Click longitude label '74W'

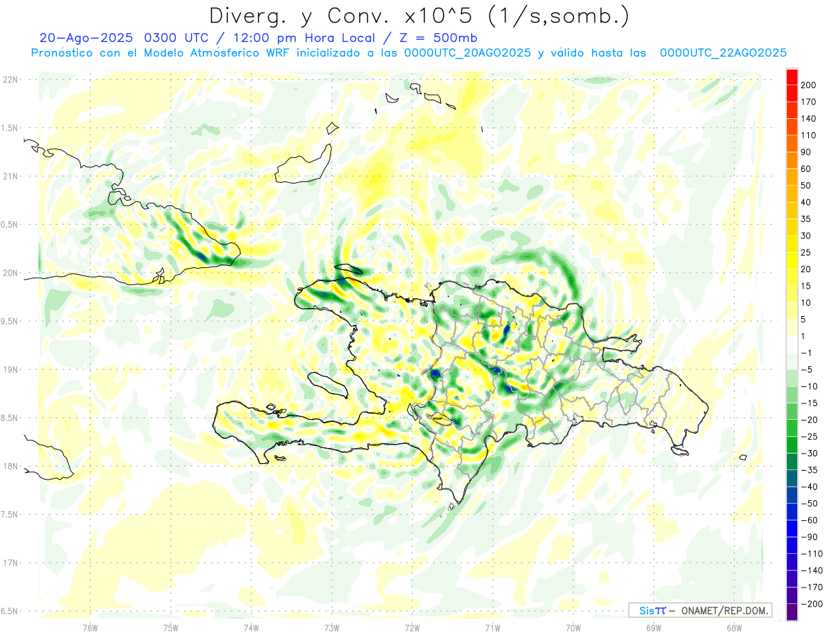point(251,627)
